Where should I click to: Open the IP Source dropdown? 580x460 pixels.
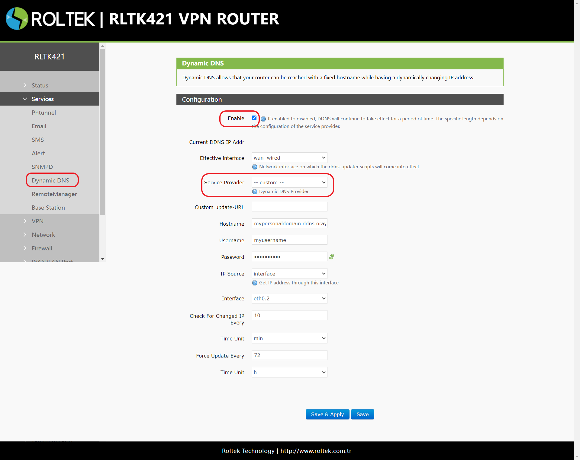(x=289, y=274)
